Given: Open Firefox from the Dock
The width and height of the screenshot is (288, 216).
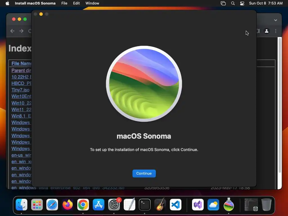Looking at the screenshot, I should point(67,205).
